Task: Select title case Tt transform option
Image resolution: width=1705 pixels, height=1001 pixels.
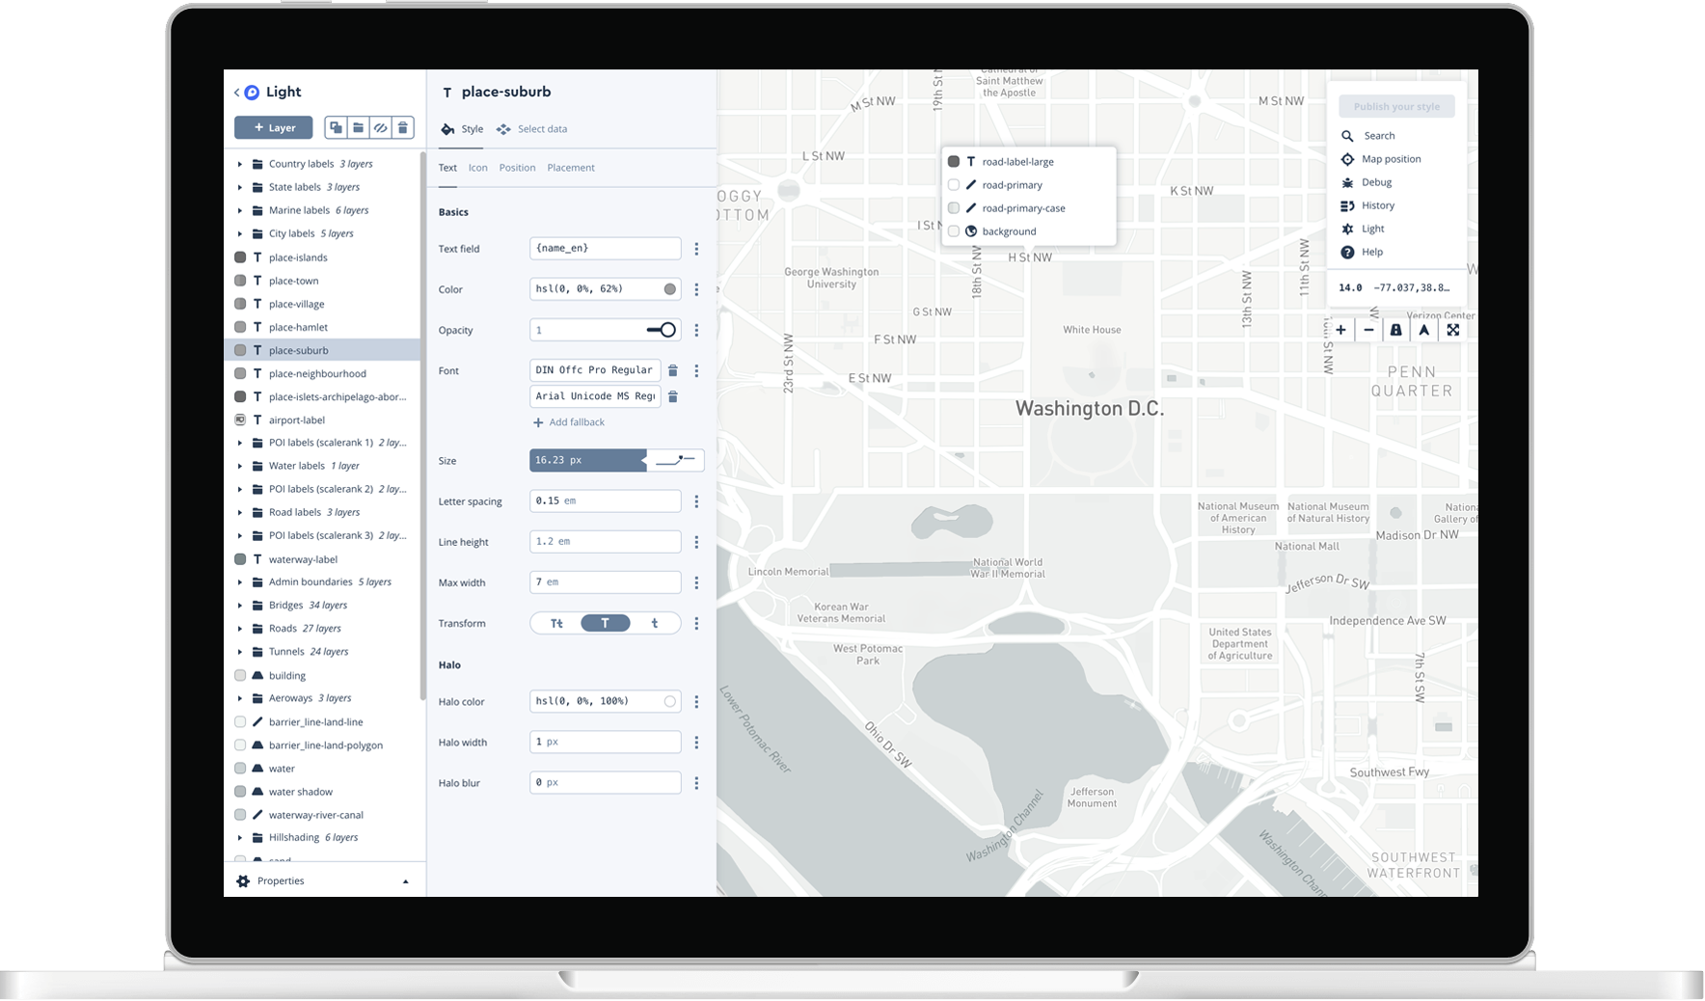Action: [556, 623]
